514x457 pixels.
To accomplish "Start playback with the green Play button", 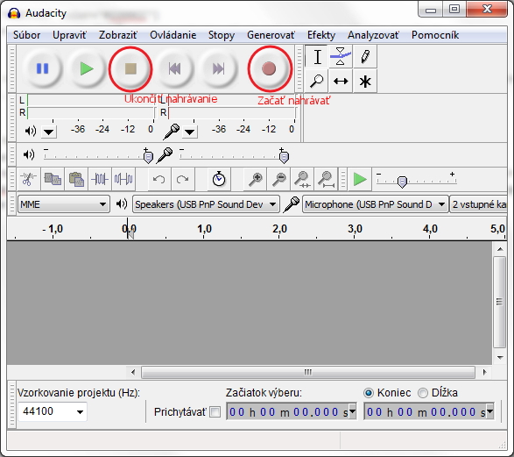I will [87, 68].
